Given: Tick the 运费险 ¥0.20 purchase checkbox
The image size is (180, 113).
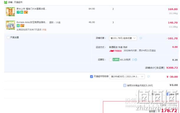Looking at the screenshot, I should 111,60.
